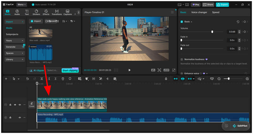Open the Transitions panel
Image resolution: width=253 pixels, height=134 pixels.
click(x=57, y=12)
